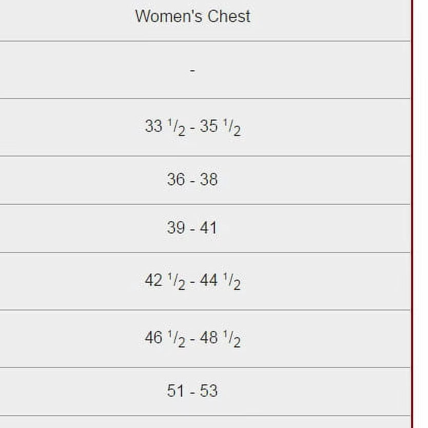Click the number 53 in the last row
The image size is (428, 428).
(x=208, y=391)
